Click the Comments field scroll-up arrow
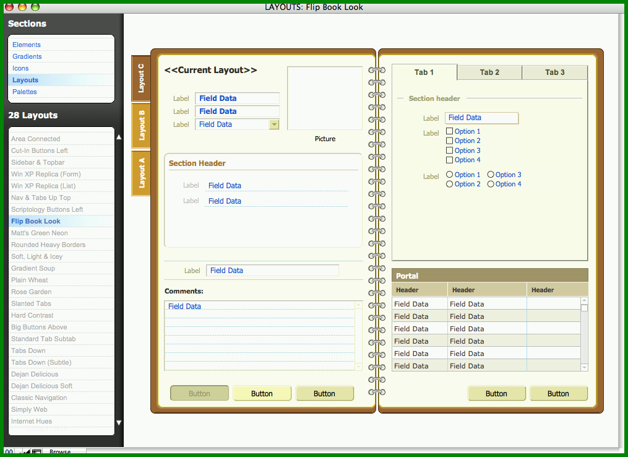 tap(358, 305)
